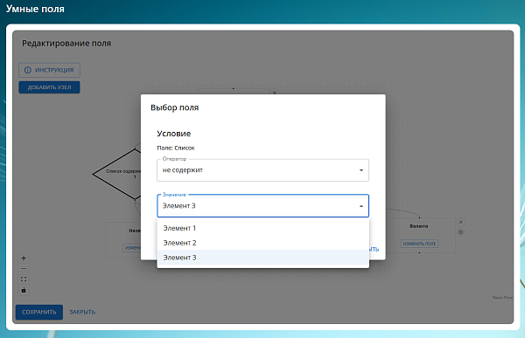The height and width of the screenshot is (338, 525).
Task: Click the X icon on top node
Action: point(275,93)
